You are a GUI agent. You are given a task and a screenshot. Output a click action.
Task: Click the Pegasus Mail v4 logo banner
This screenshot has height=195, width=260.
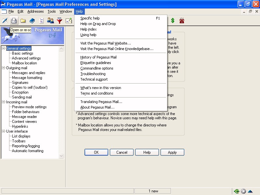tap(32, 36)
